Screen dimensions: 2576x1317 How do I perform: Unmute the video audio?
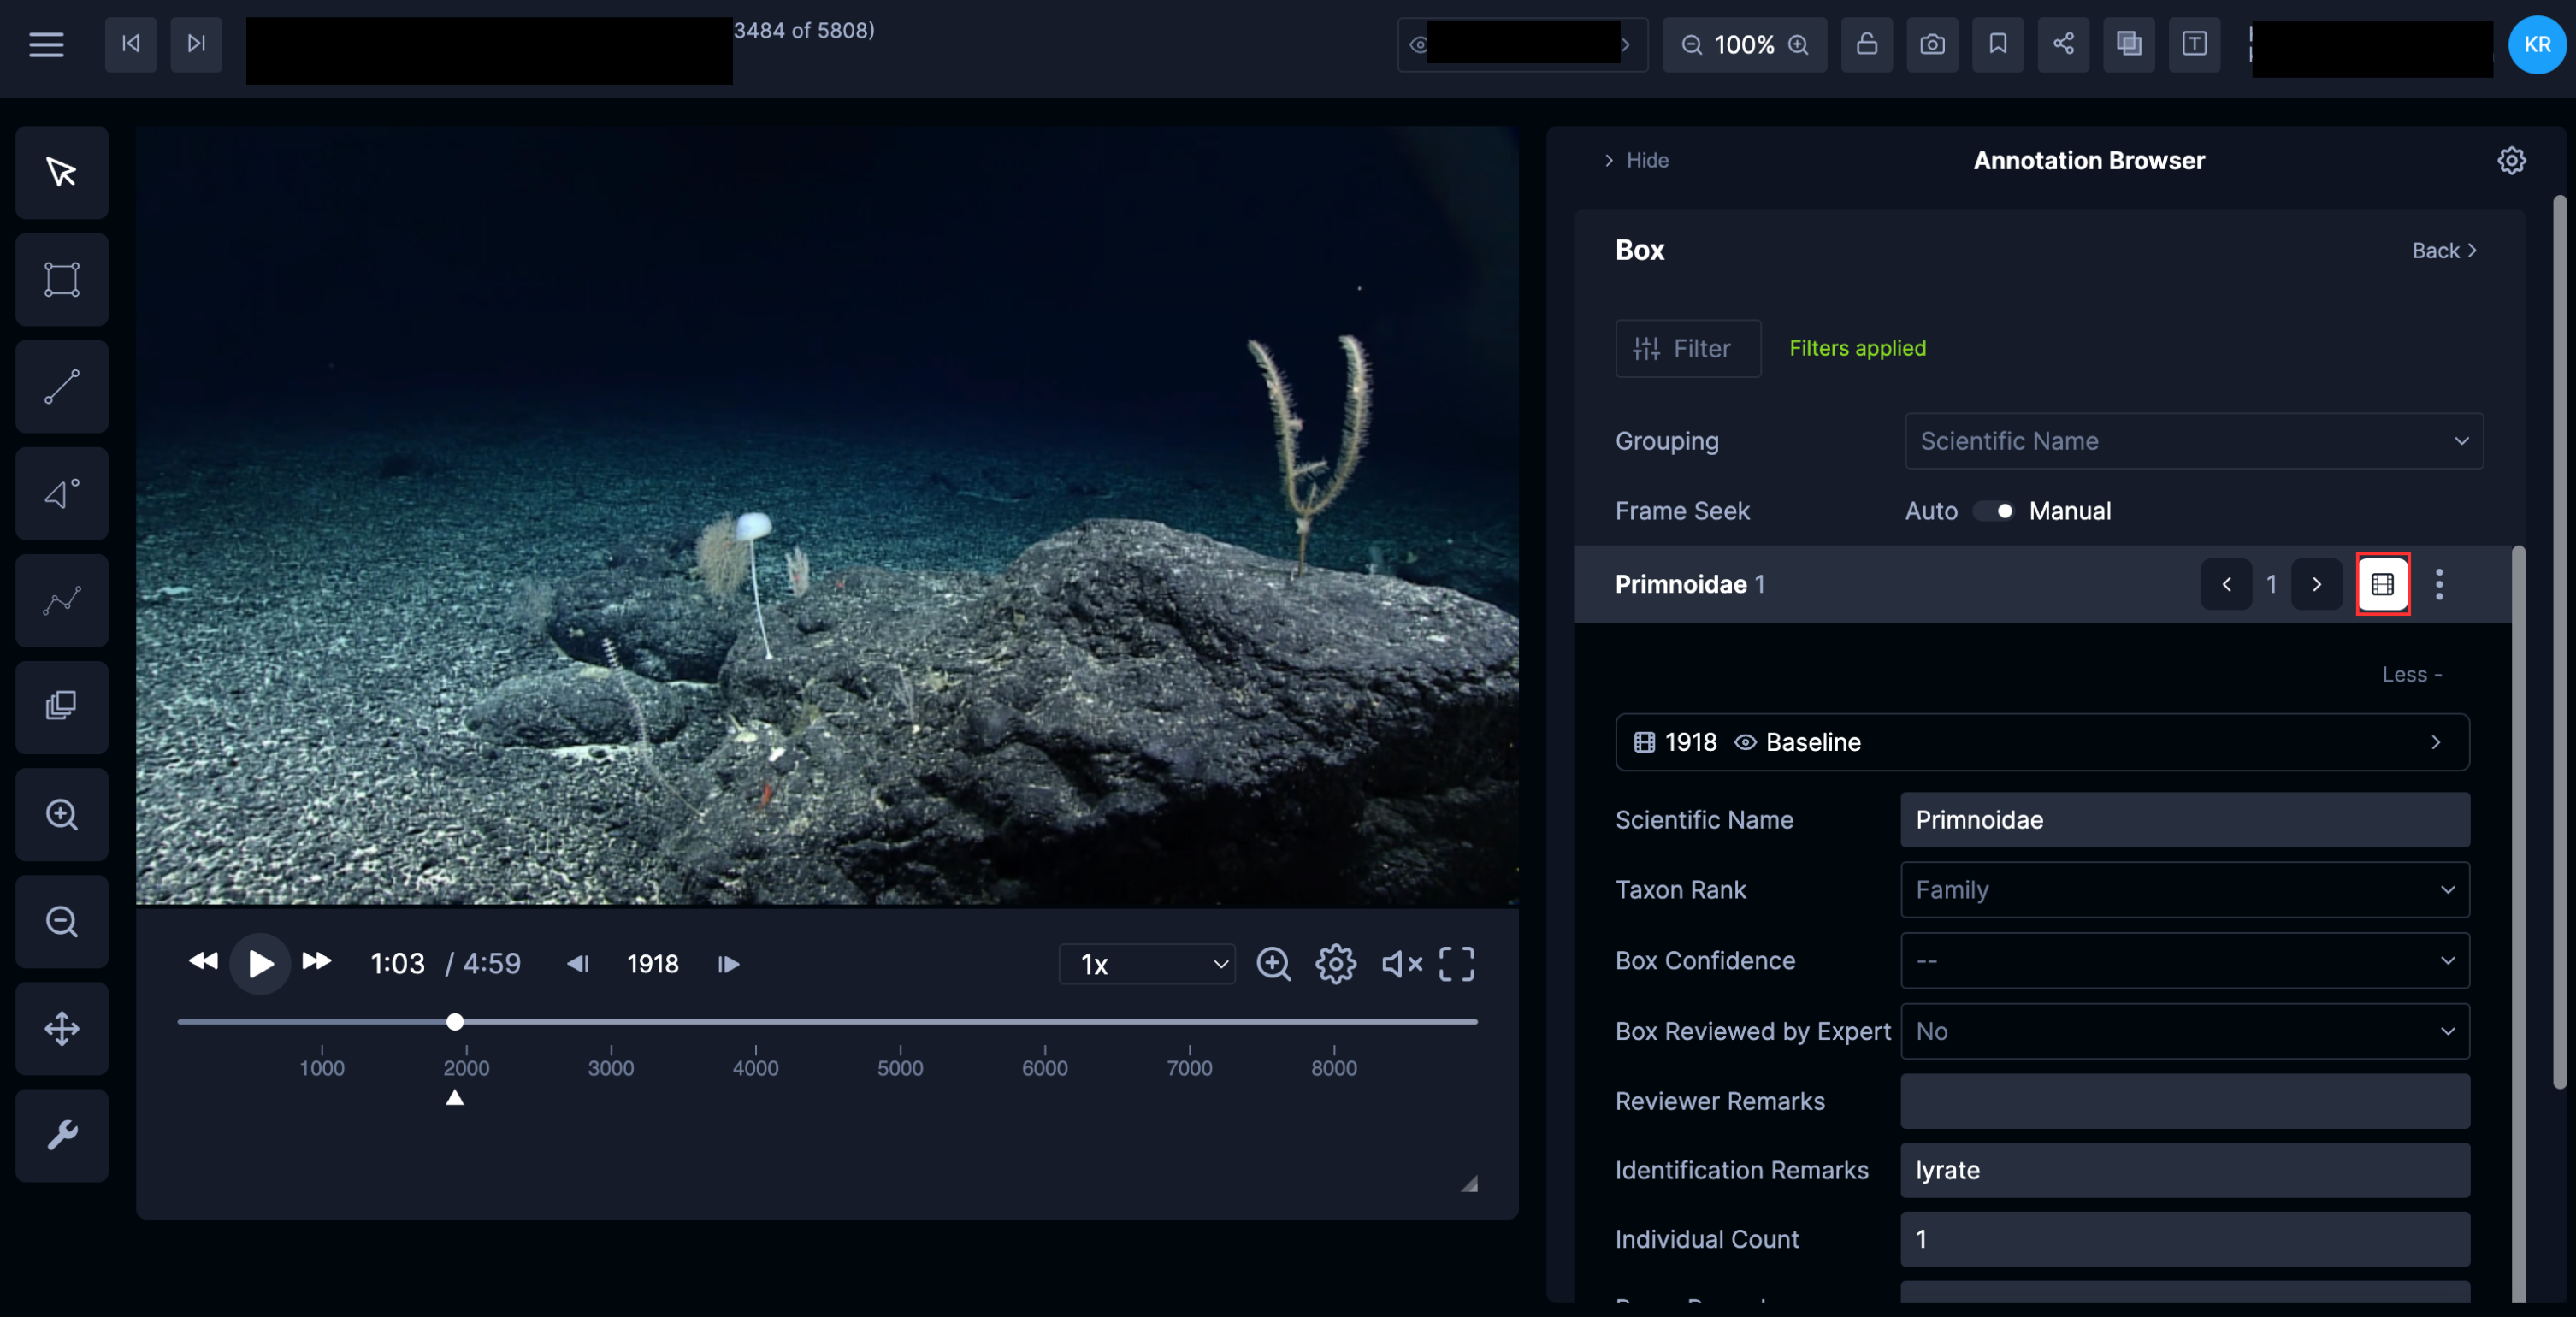pyautogui.click(x=1401, y=964)
